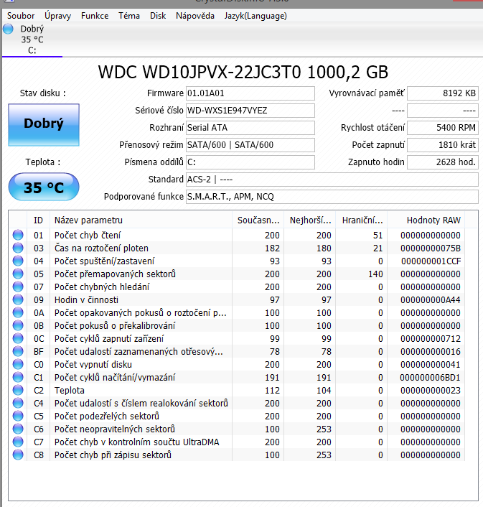This screenshot has width=483, height=507.
Task: Click status orb for ID 05 přemapovaných sektorů
Action: [18, 274]
